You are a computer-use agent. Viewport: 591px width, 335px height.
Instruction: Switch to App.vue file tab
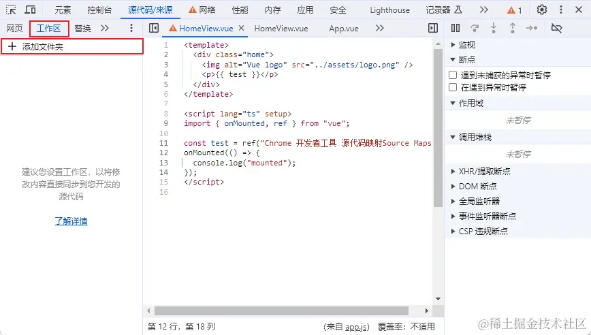point(344,29)
